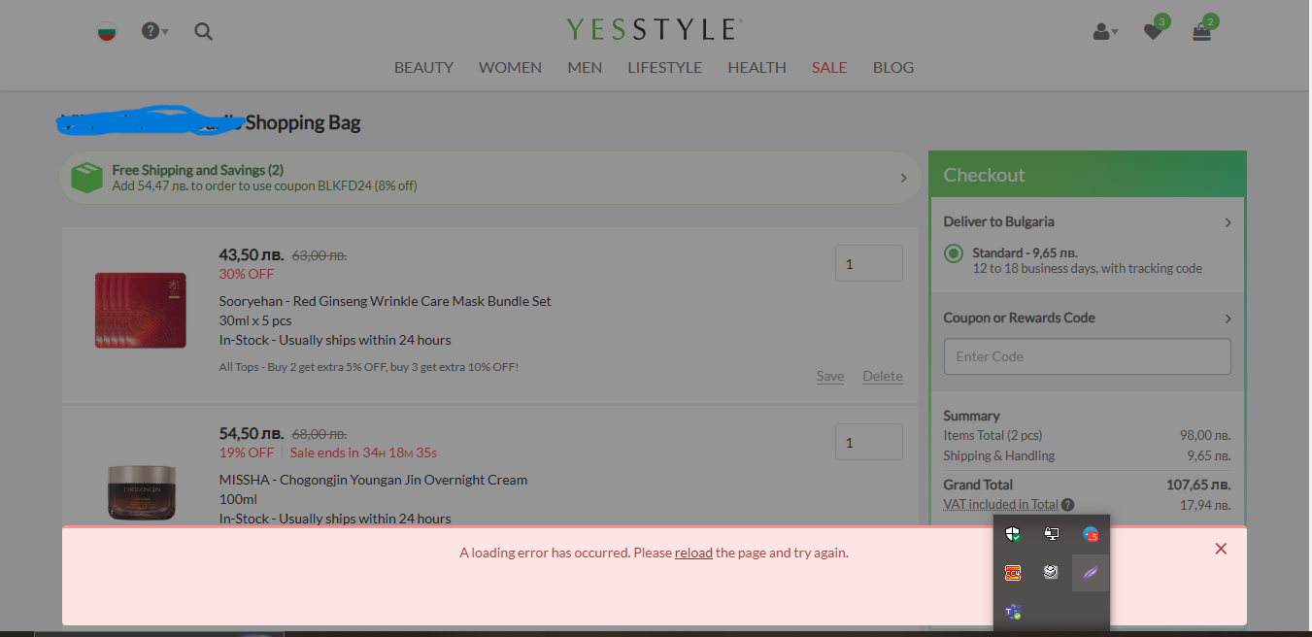Image resolution: width=1312 pixels, height=637 pixels.
Task: Open the SALE menu item
Action: (829, 67)
